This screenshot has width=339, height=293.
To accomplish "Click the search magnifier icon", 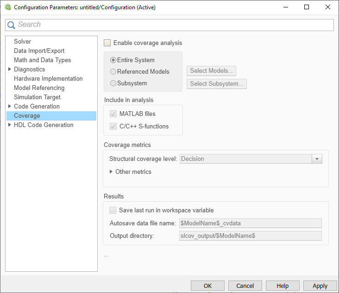I will coord(12,25).
